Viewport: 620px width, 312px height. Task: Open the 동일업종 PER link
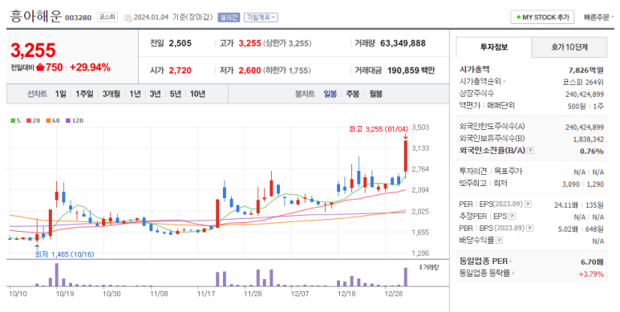[485, 261]
